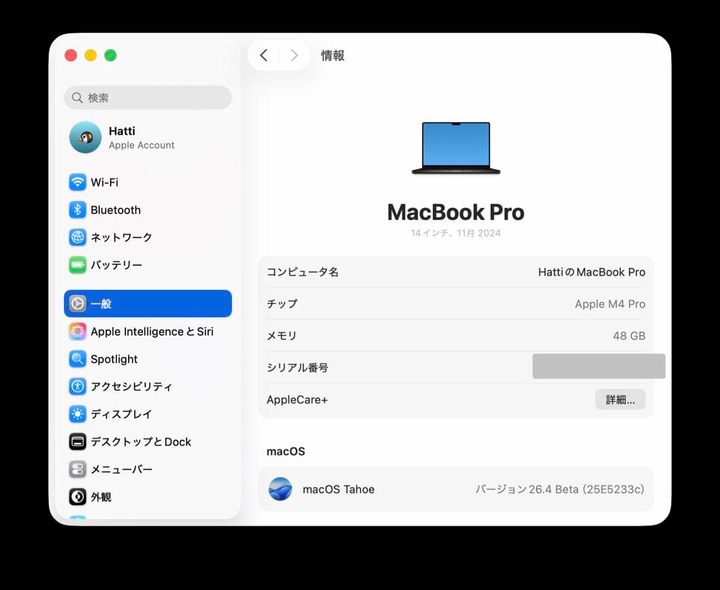Go forward with the right chevron

[x=295, y=55]
